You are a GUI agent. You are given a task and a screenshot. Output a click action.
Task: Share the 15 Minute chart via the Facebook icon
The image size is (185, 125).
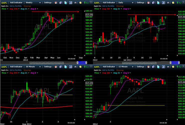[163, 67]
